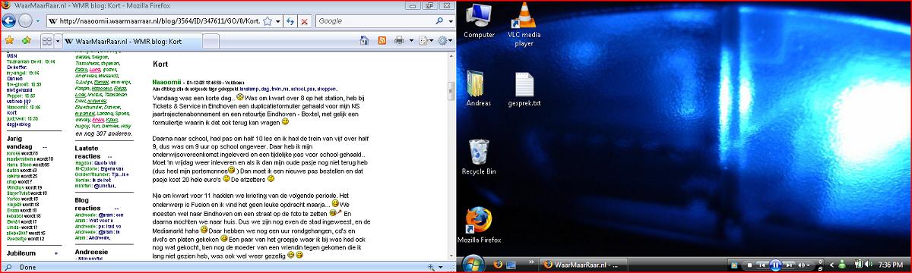Viewport: 912px width, 273px height.
Task: Click the taskbar volume speaker icon
Action: [868, 264]
